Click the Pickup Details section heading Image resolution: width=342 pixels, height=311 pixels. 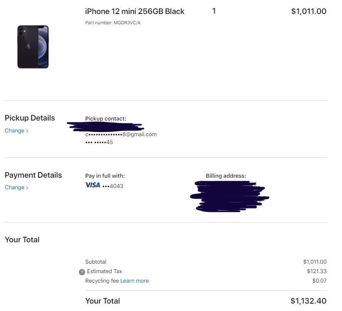pos(30,118)
